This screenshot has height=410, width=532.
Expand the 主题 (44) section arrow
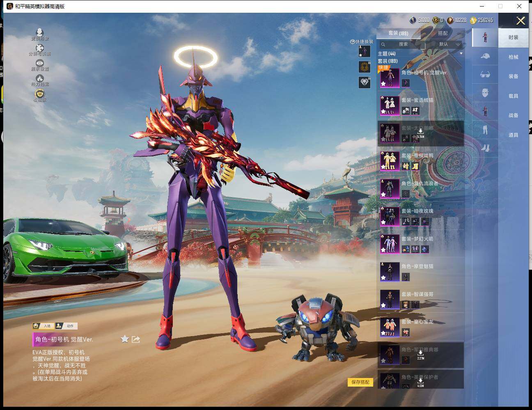(x=461, y=54)
